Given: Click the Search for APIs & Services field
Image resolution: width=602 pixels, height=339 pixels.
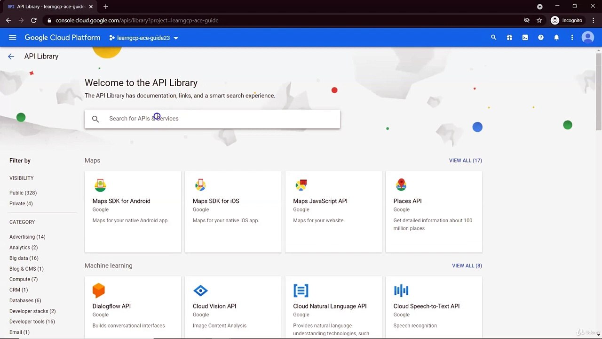Looking at the screenshot, I should tap(212, 119).
